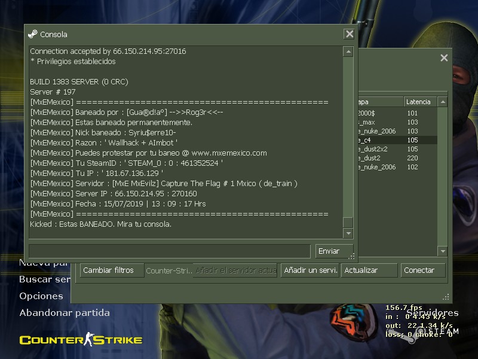478x359 pixels.
Task: Click the 'Server IP : 66.150.214.95' line
Action: (114, 194)
